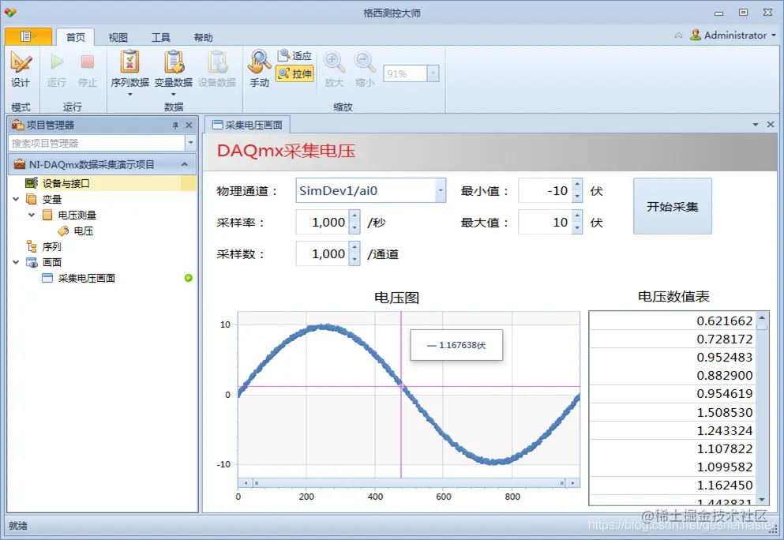Open the application menu button

[28, 36]
